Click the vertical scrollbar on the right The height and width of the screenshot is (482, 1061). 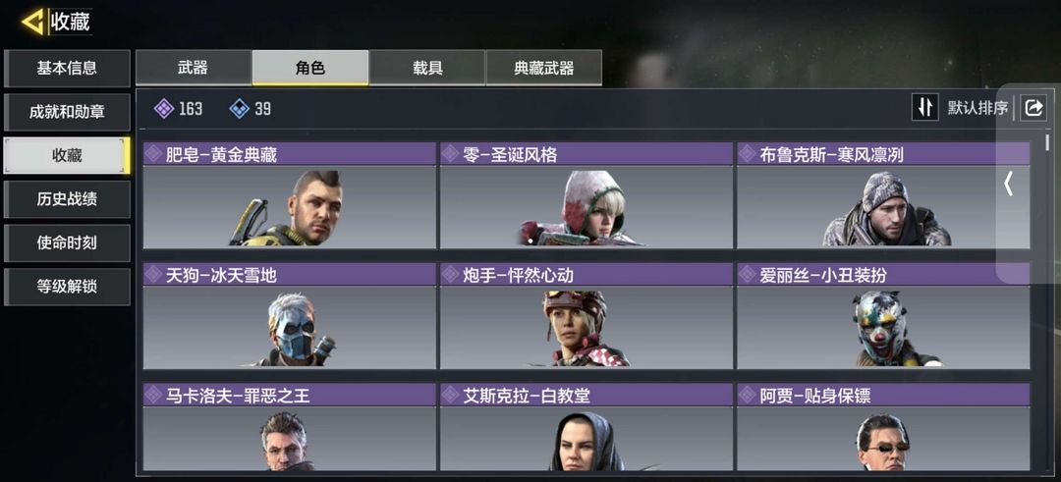pos(1047,142)
